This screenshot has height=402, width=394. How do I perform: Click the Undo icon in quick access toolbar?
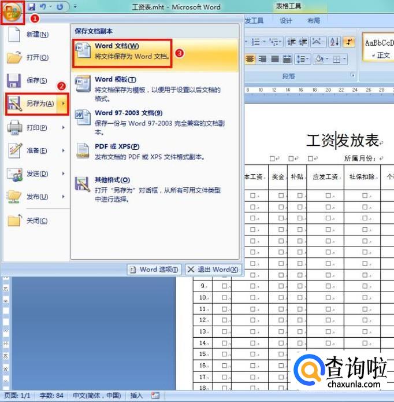pyautogui.click(x=43, y=7)
